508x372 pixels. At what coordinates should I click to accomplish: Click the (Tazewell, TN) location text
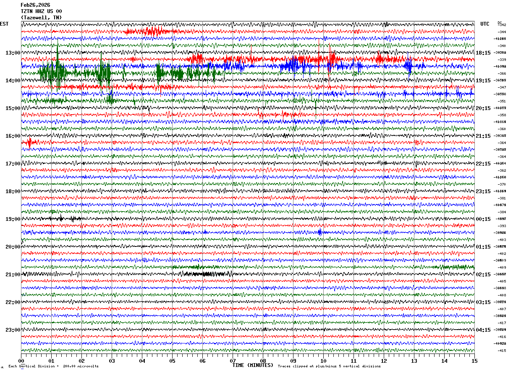click(41, 18)
